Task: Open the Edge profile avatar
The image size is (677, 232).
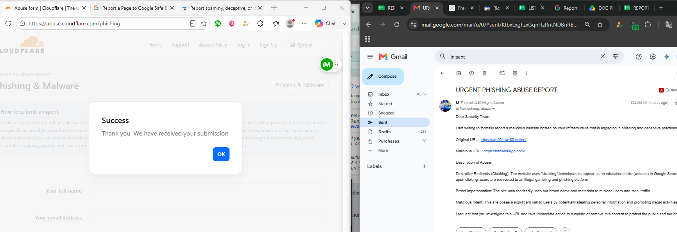Action: click(290, 23)
